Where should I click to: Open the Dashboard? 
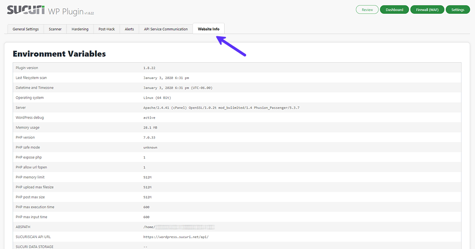394,9
